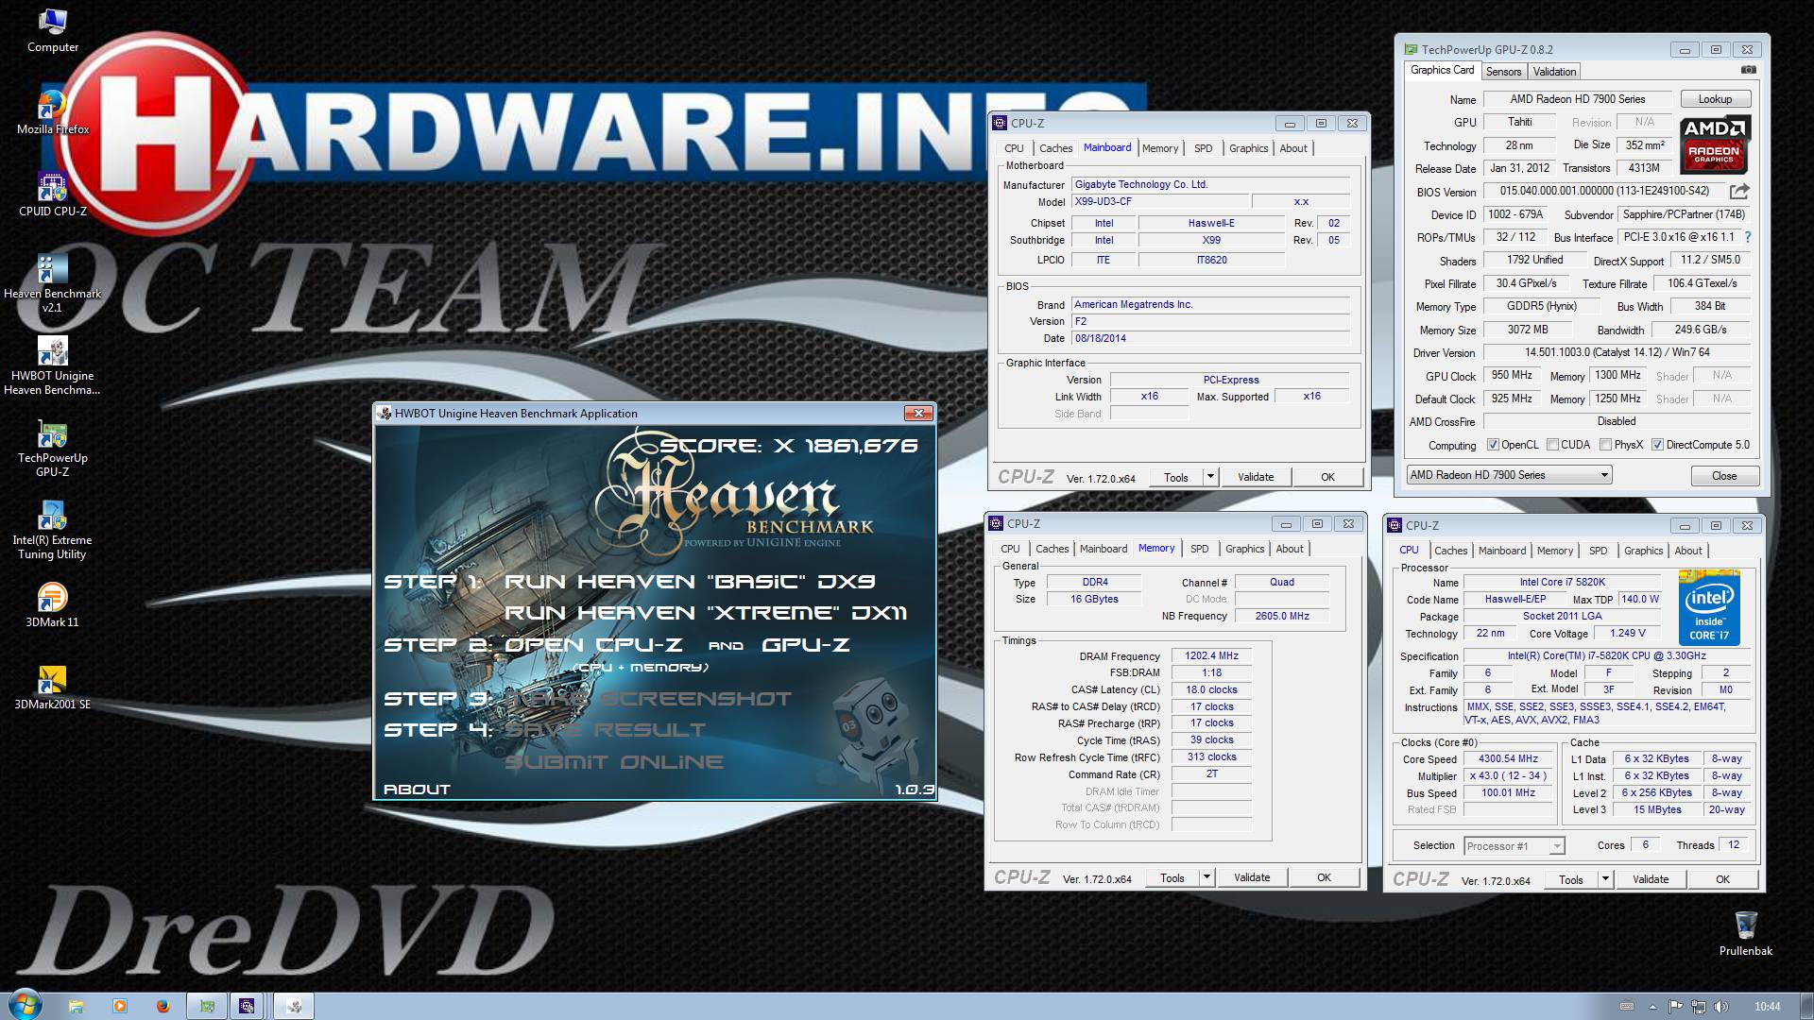Open the Caches tab in the CPU-Z Memory window

pos(1052,549)
